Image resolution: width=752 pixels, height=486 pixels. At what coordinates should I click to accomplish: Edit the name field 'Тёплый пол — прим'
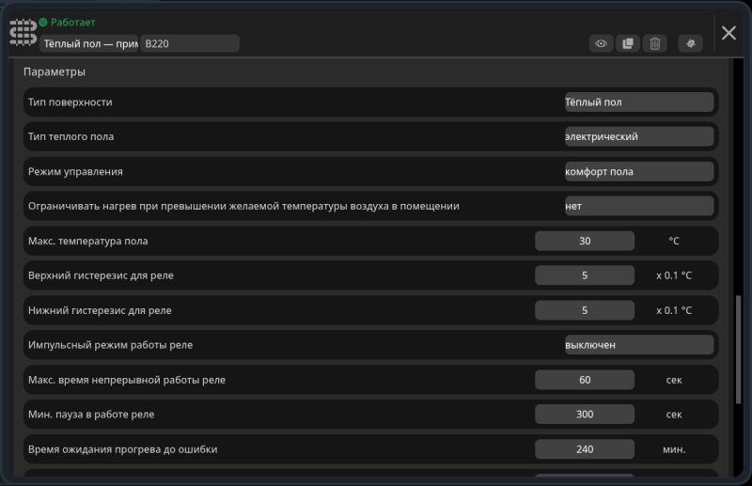[89, 43]
